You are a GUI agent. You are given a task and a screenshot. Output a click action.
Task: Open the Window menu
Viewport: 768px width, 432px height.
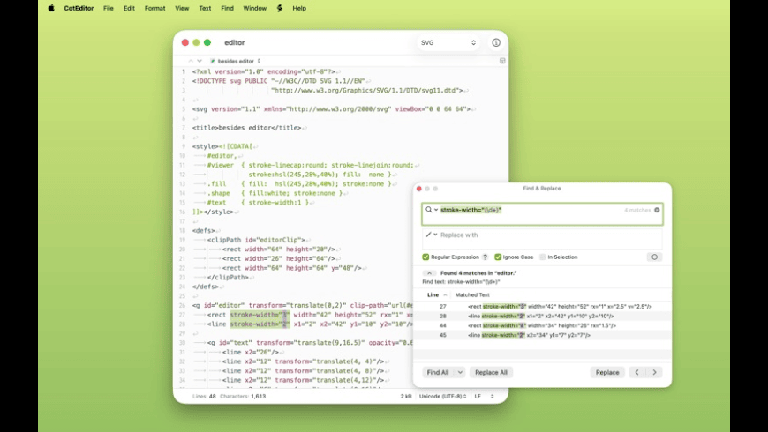255,8
